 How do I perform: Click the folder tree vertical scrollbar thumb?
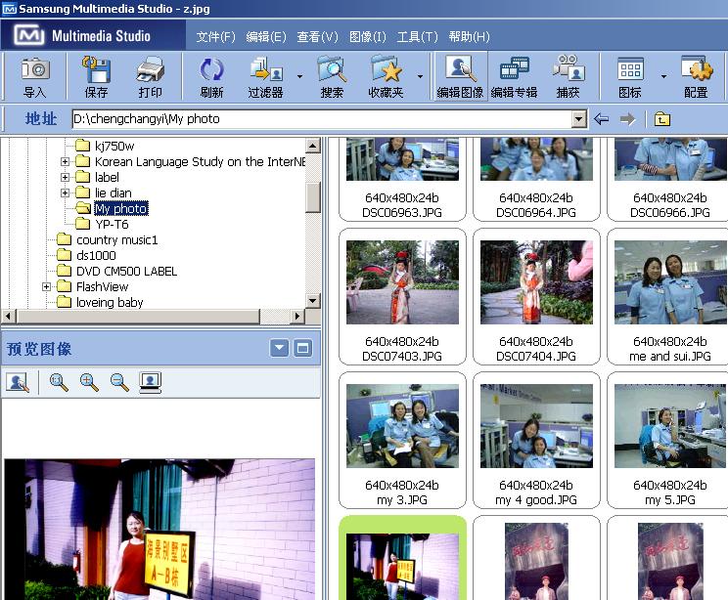pos(313,197)
